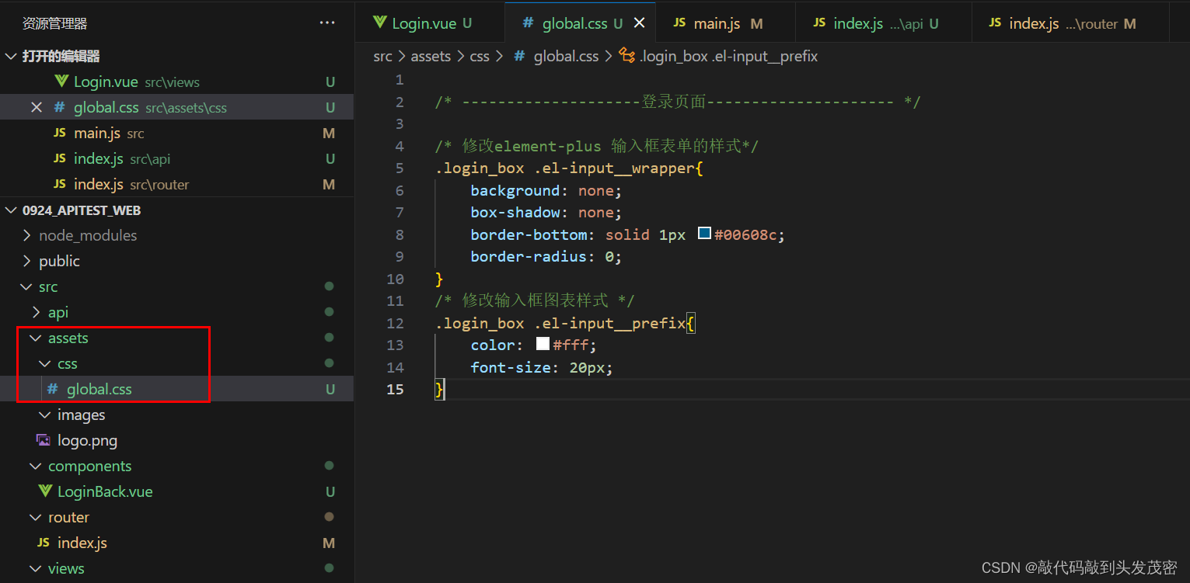This screenshot has width=1190, height=583.
Task: Click line number 12 in gutter
Action: point(395,322)
